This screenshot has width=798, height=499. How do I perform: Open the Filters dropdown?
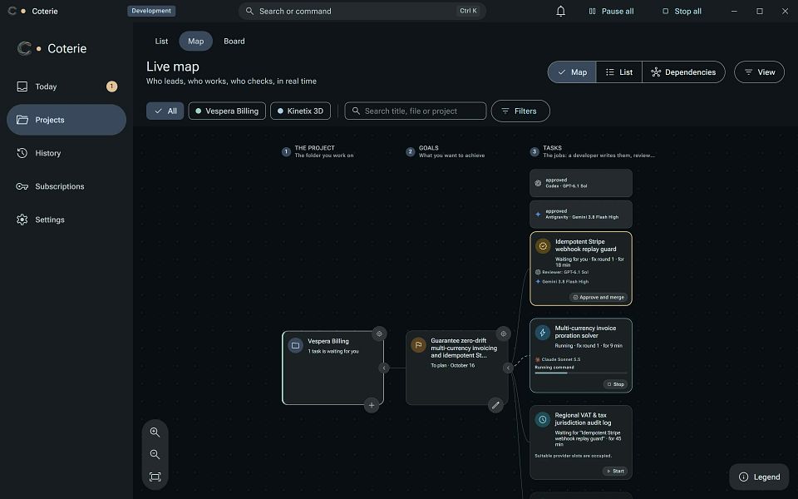pyautogui.click(x=520, y=111)
